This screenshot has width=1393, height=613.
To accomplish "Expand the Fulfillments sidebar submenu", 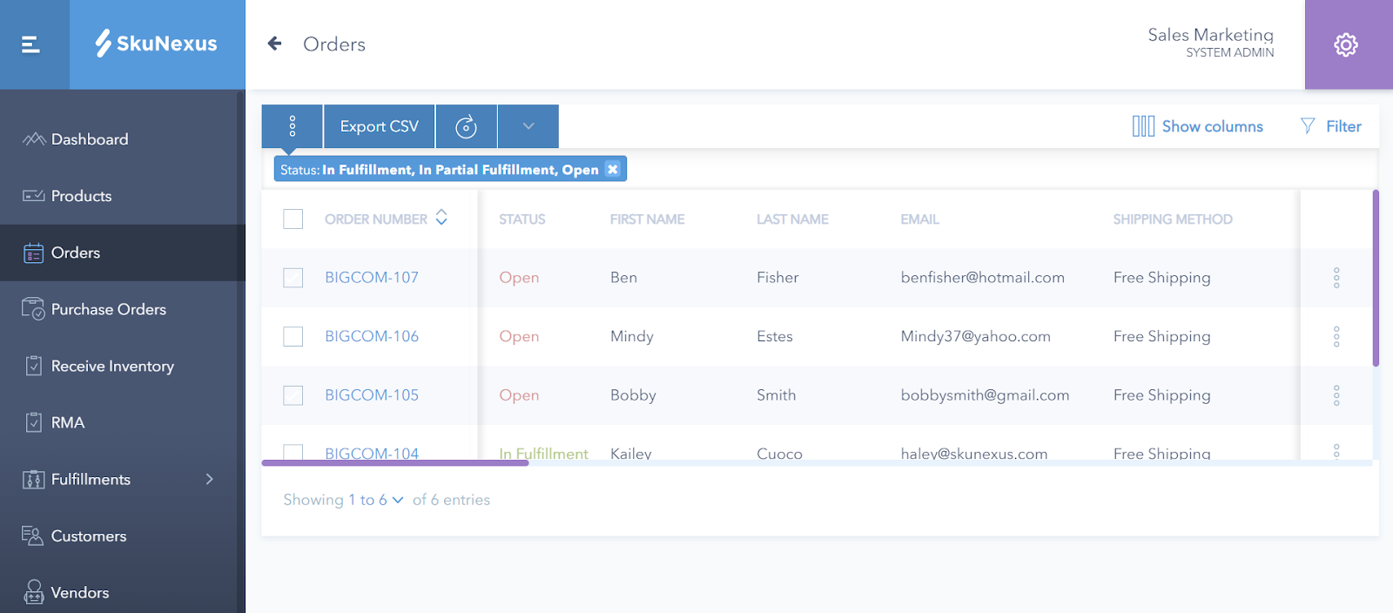I will tap(209, 480).
